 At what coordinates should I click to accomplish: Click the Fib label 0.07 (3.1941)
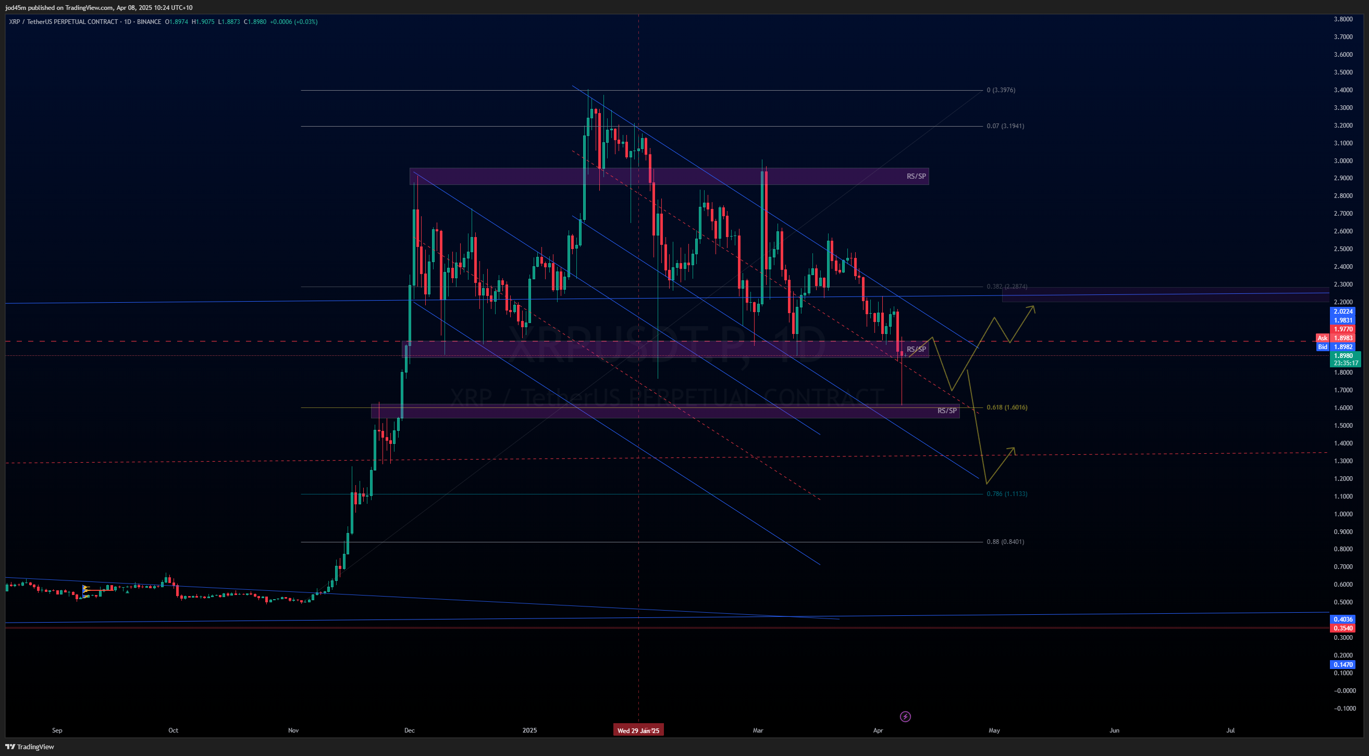1005,126
